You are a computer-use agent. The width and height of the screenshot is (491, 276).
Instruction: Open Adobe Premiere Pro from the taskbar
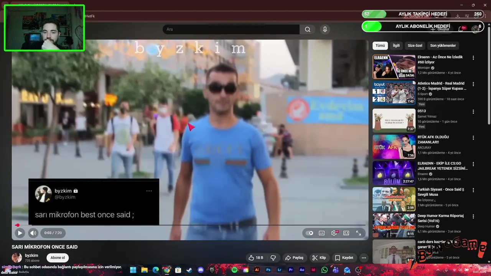291,270
